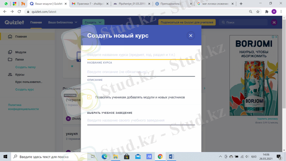The width and height of the screenshot is (286, 161).
Task: Open Папки in the sidebar
Action: coord(19,59)
